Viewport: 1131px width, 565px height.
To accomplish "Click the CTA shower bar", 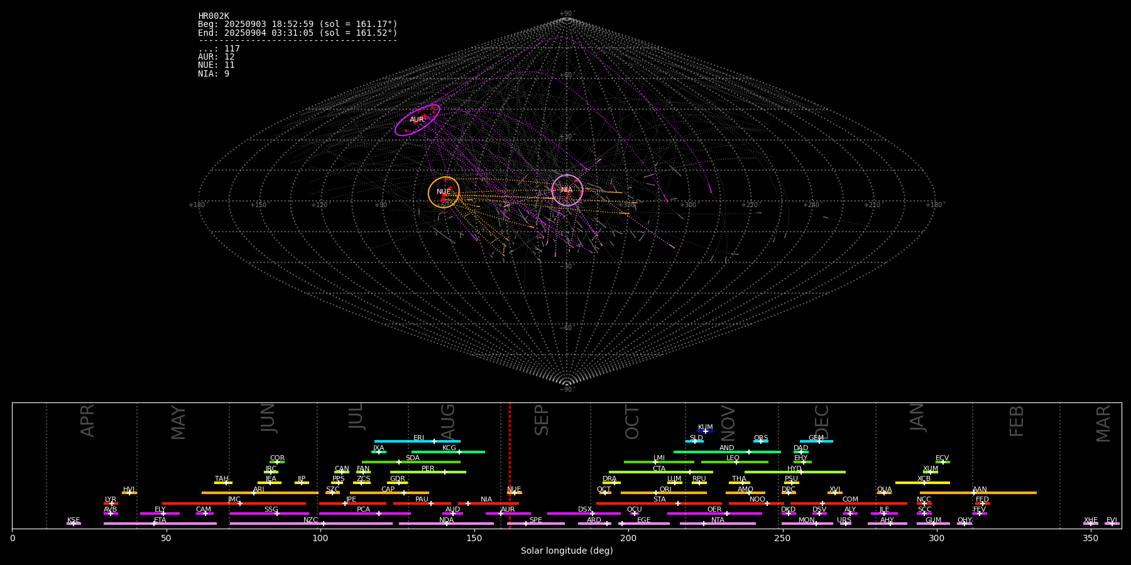I will [x=660, y=472].
